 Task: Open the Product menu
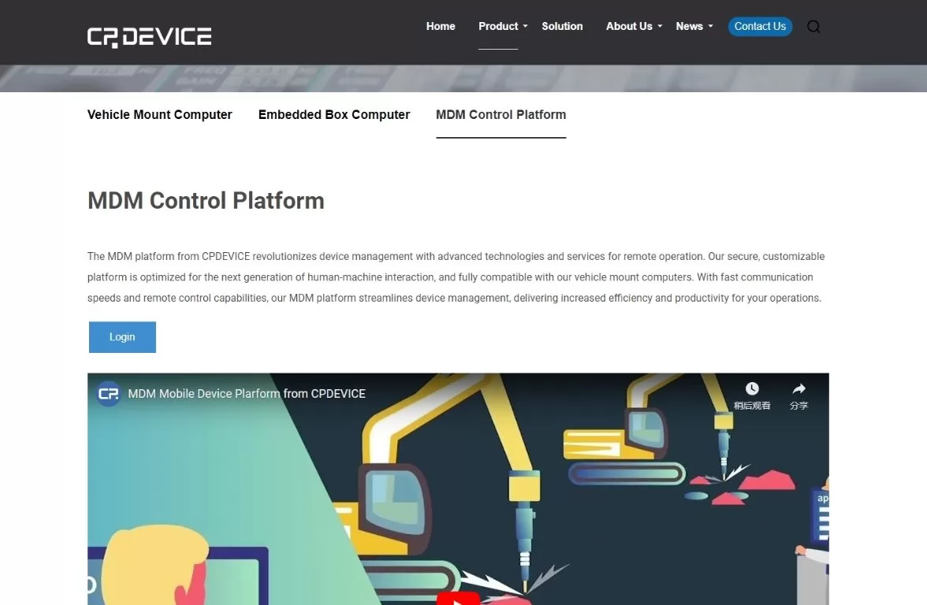click(x=498, y=26)
